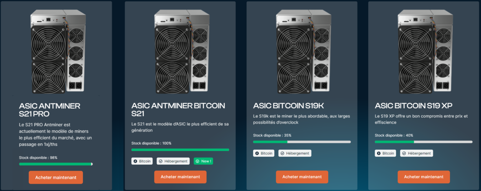Open the ASIC BITCOIN S19 XP heading
The width and height of the screenshot is (481, 191).
pos(413,106)
